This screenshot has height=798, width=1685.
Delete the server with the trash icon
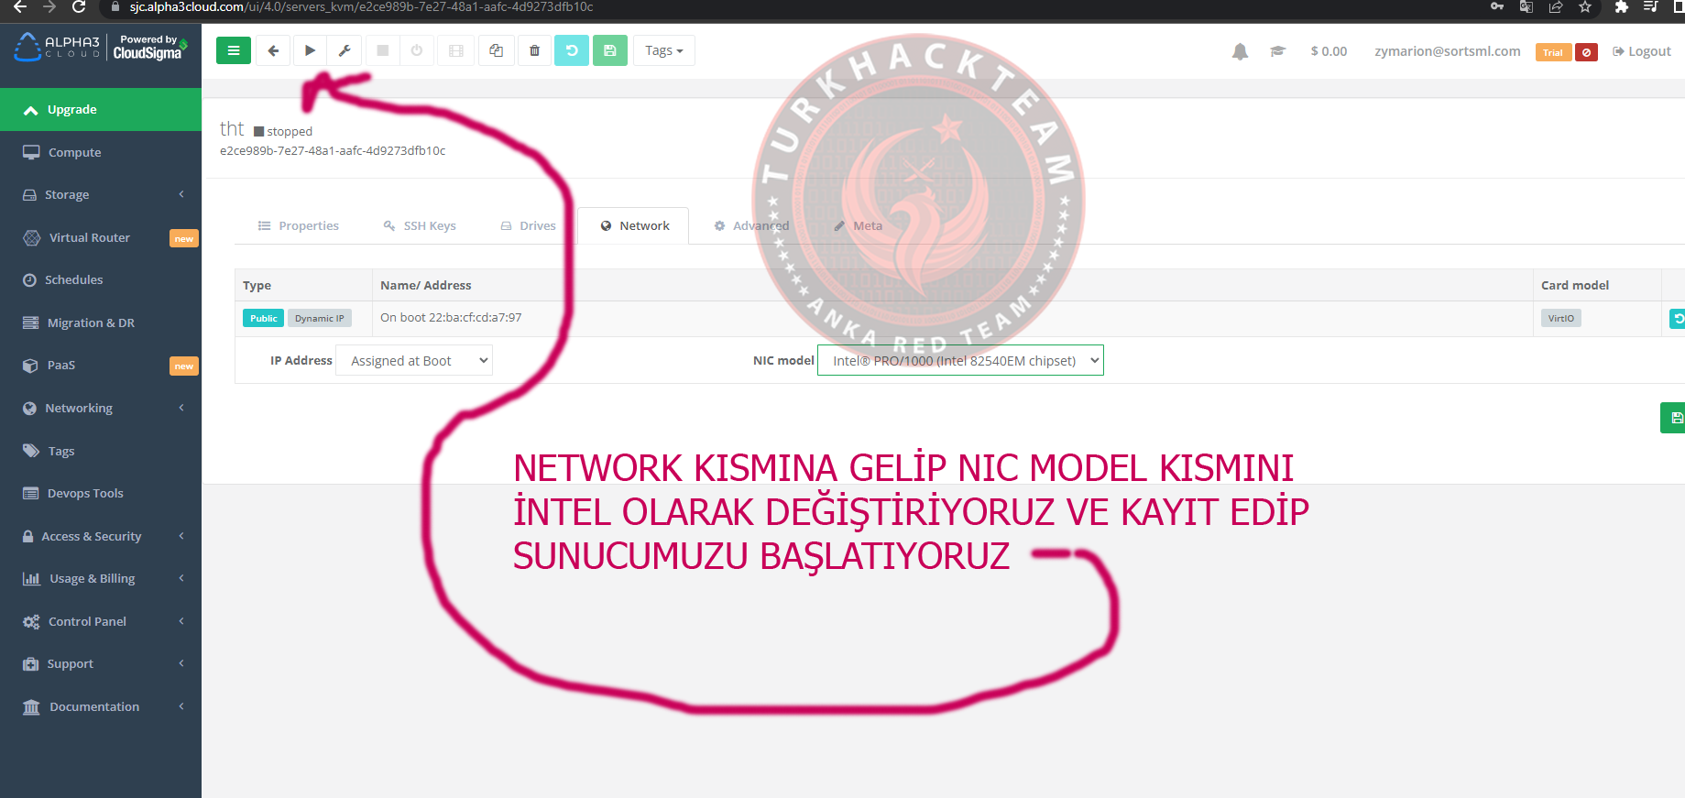pyautogui.click(x=535, y=50)
